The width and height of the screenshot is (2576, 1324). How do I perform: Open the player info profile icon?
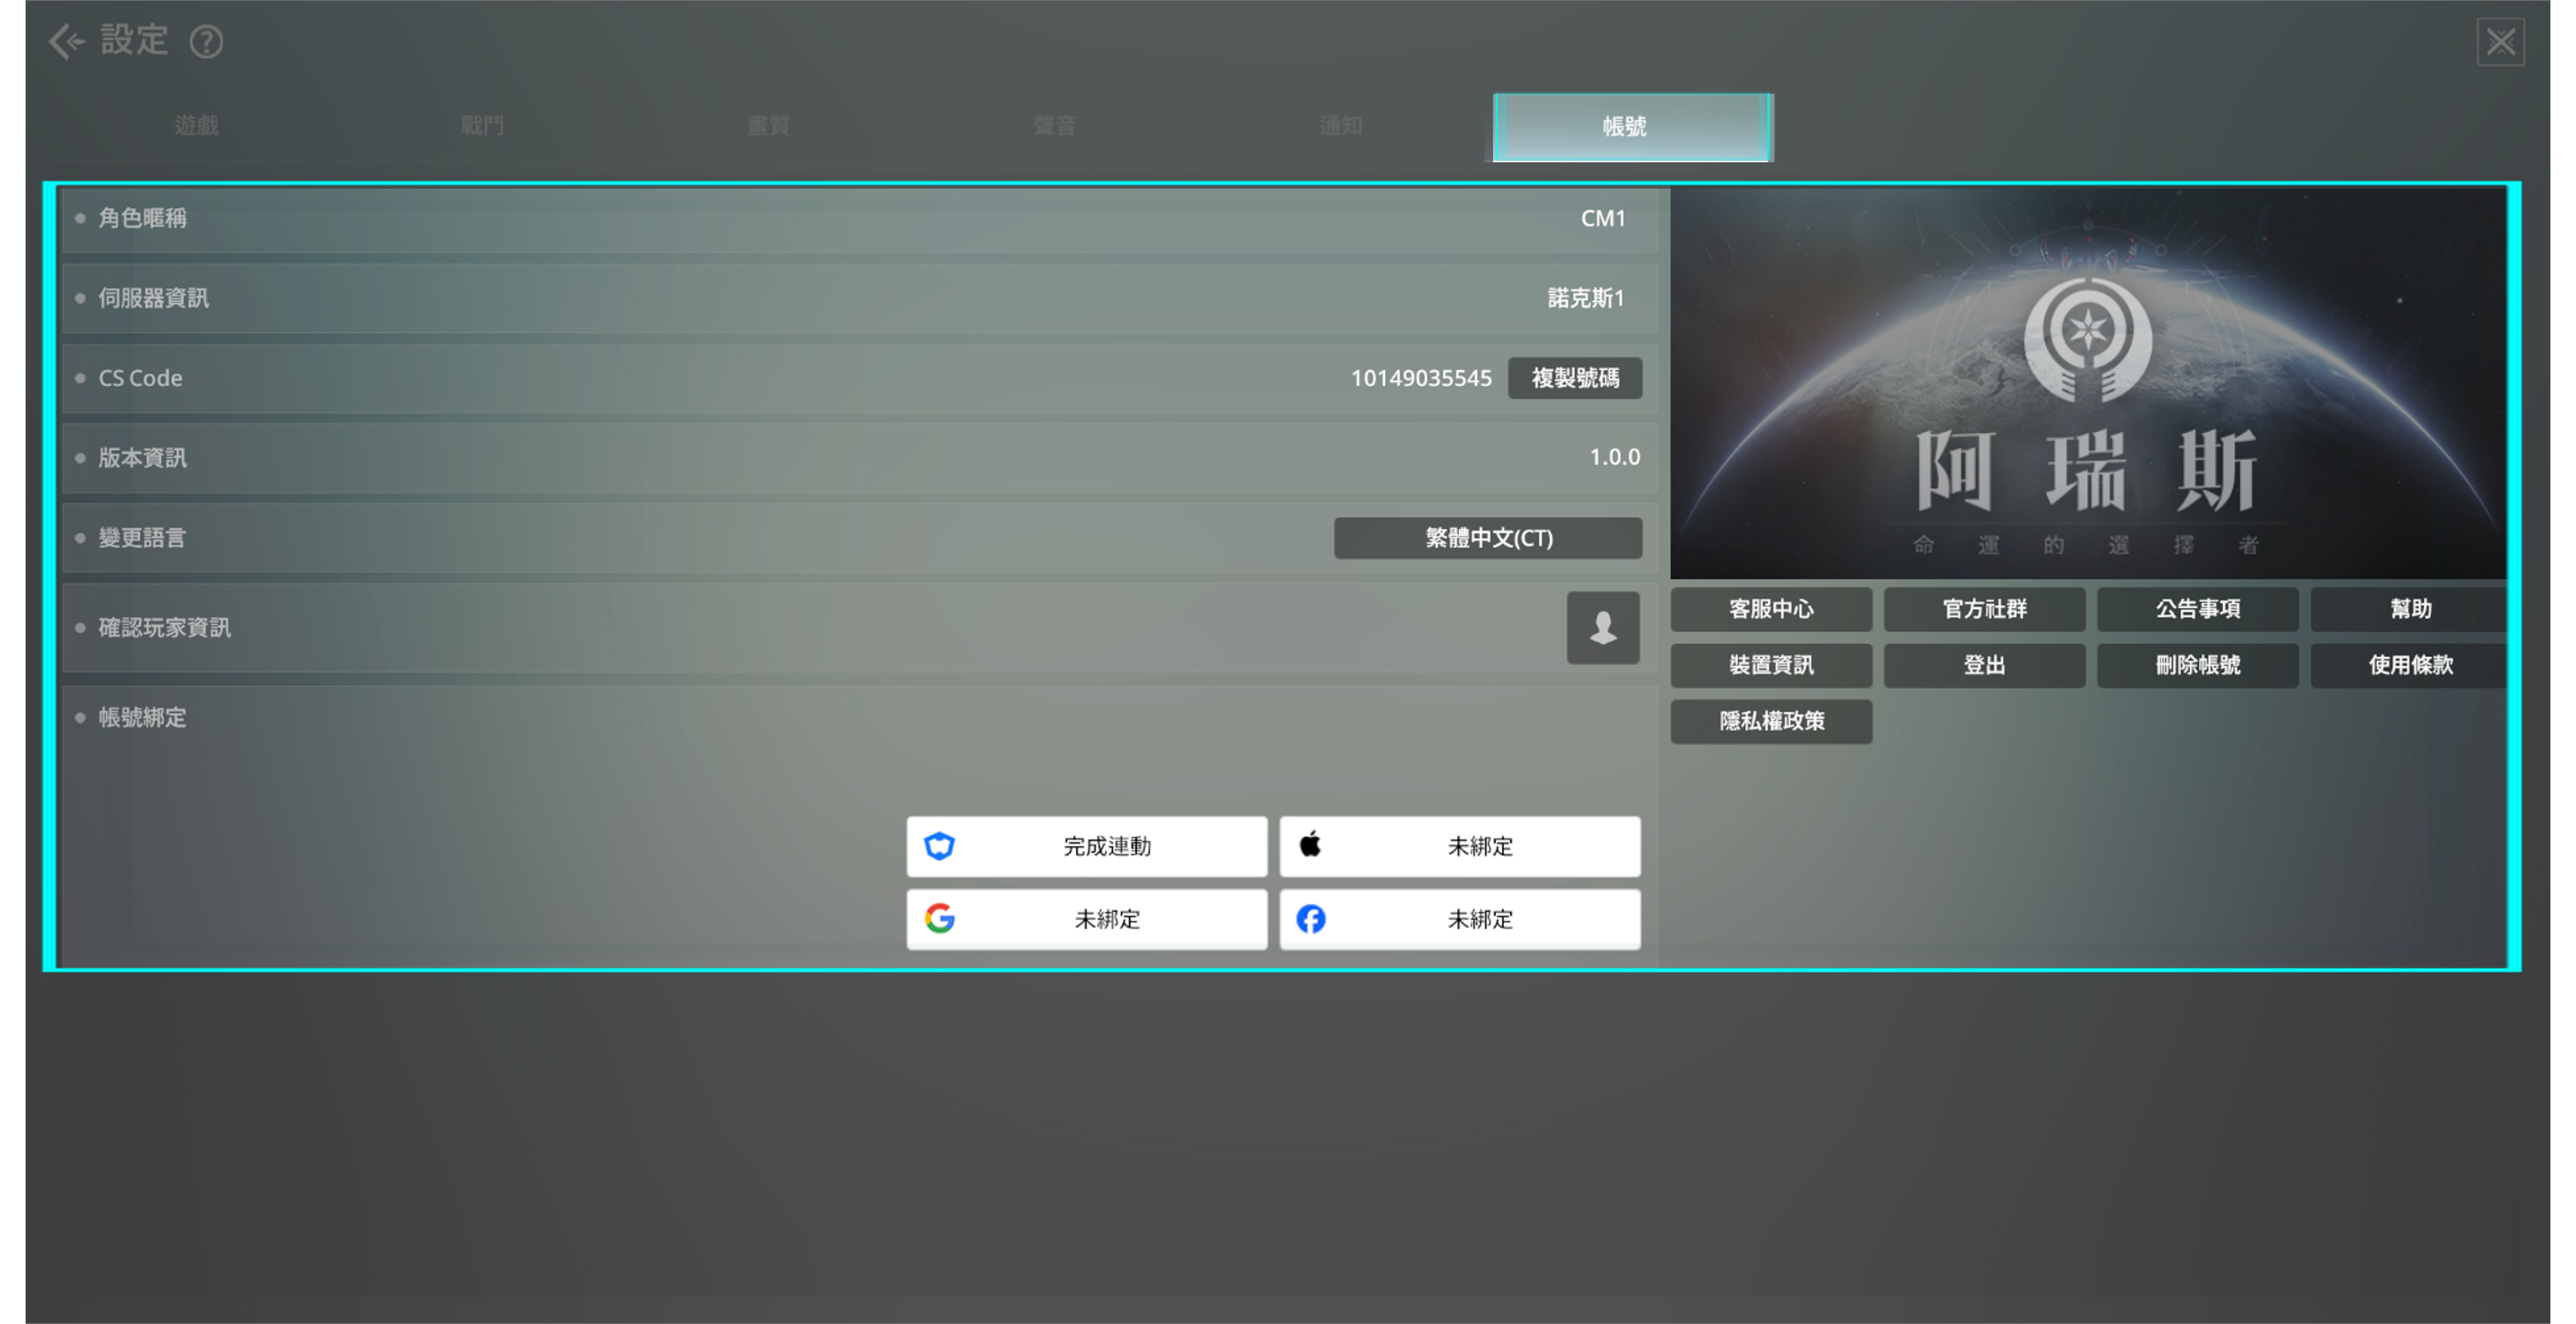pos(1603,628)
